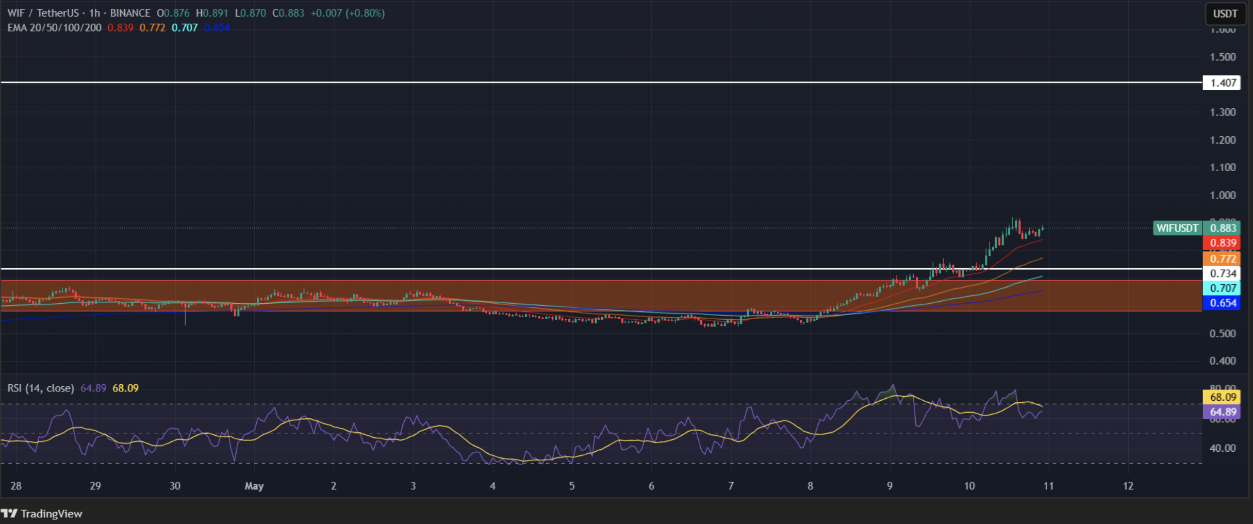
Task: Click the 1.000 price axis label
Action: tap(1223, 195)
